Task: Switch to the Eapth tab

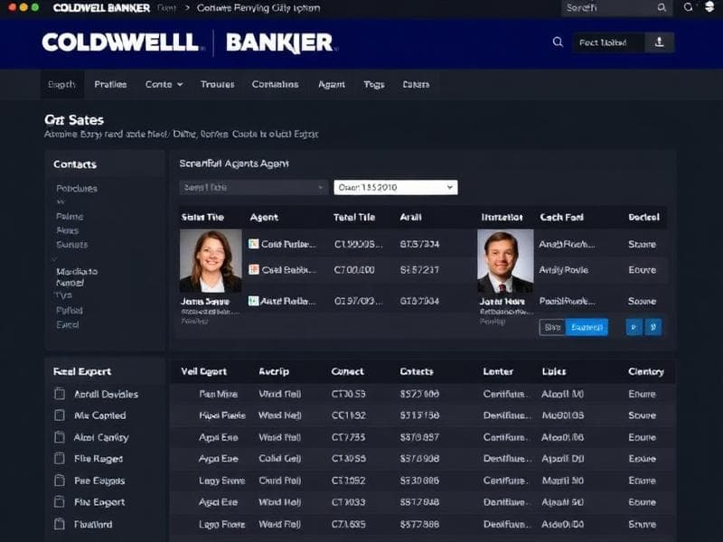Action: 61,84
